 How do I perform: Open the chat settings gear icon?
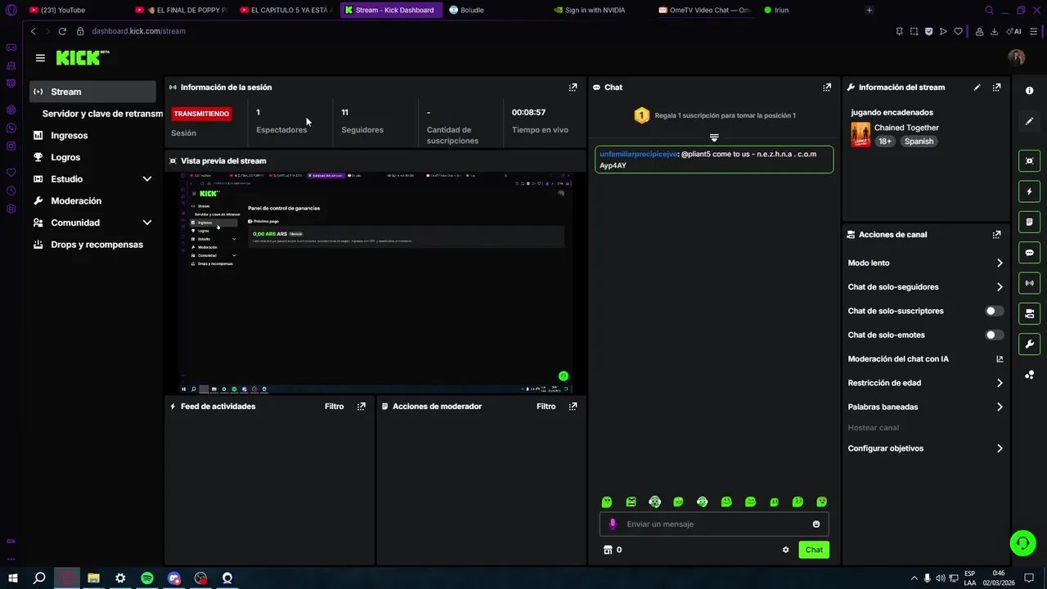click(x=785, y=550)
